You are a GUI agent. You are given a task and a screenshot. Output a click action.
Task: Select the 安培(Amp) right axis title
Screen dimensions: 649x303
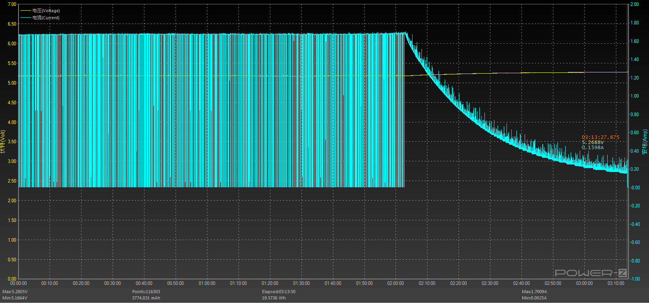[645, 141]
